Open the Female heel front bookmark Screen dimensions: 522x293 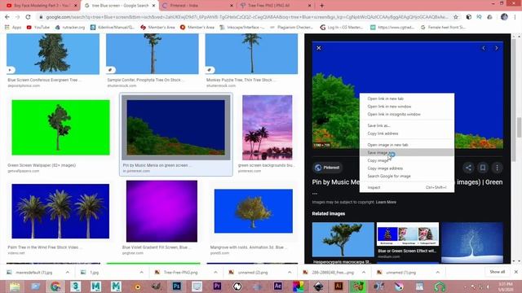[x=443, y=27]
